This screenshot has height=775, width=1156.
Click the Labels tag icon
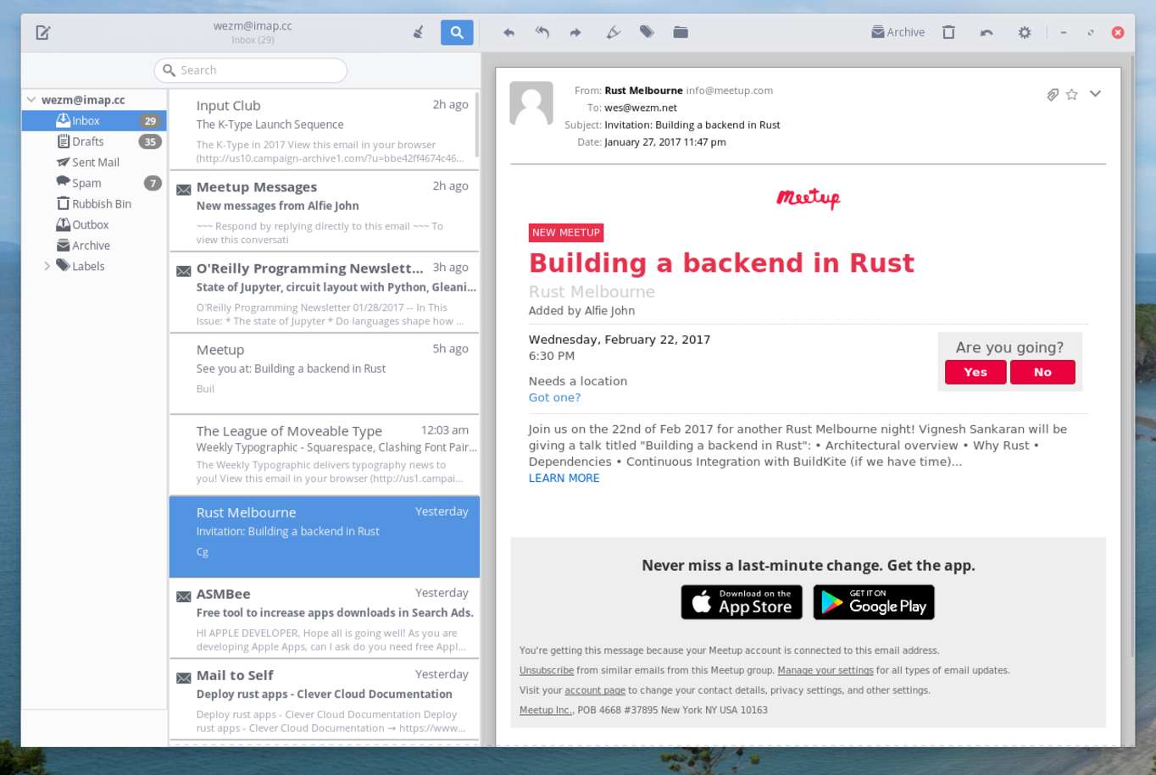(63, 265)
